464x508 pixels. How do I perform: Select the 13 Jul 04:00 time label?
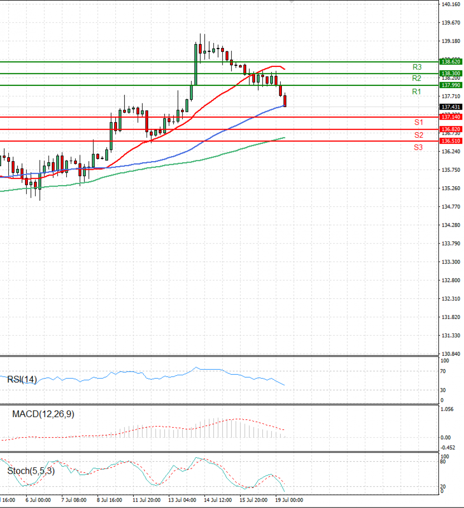point(182,500)
